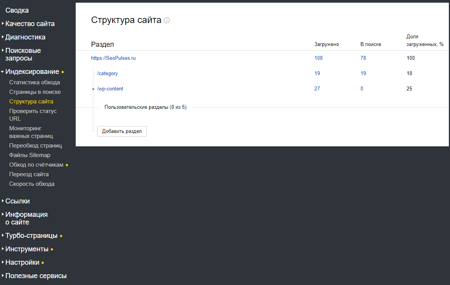This screenshot has width=450, height=285.
Task: Open Переезд сайта
Action: click(x=29, y=174)
